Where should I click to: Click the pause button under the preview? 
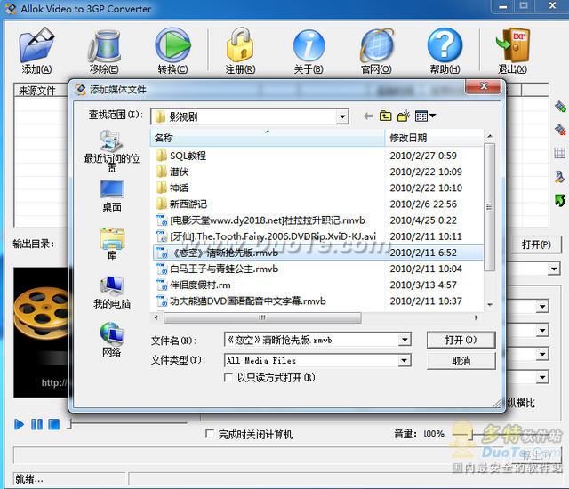[36, 424]
